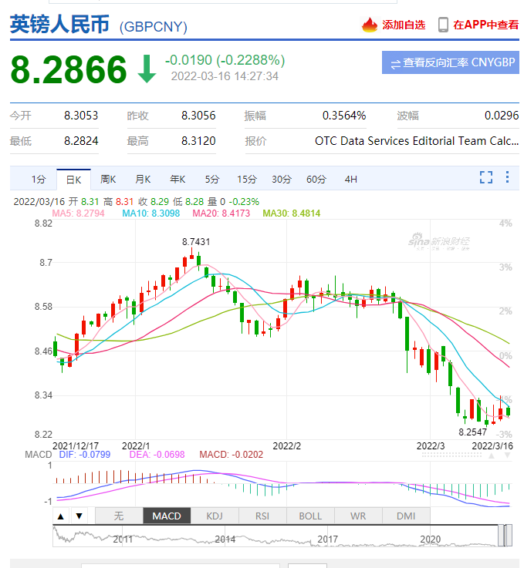The width and height of the screenshot is (524, 568).
Task: Open the three-dot chart options menu
Action: 507,177
